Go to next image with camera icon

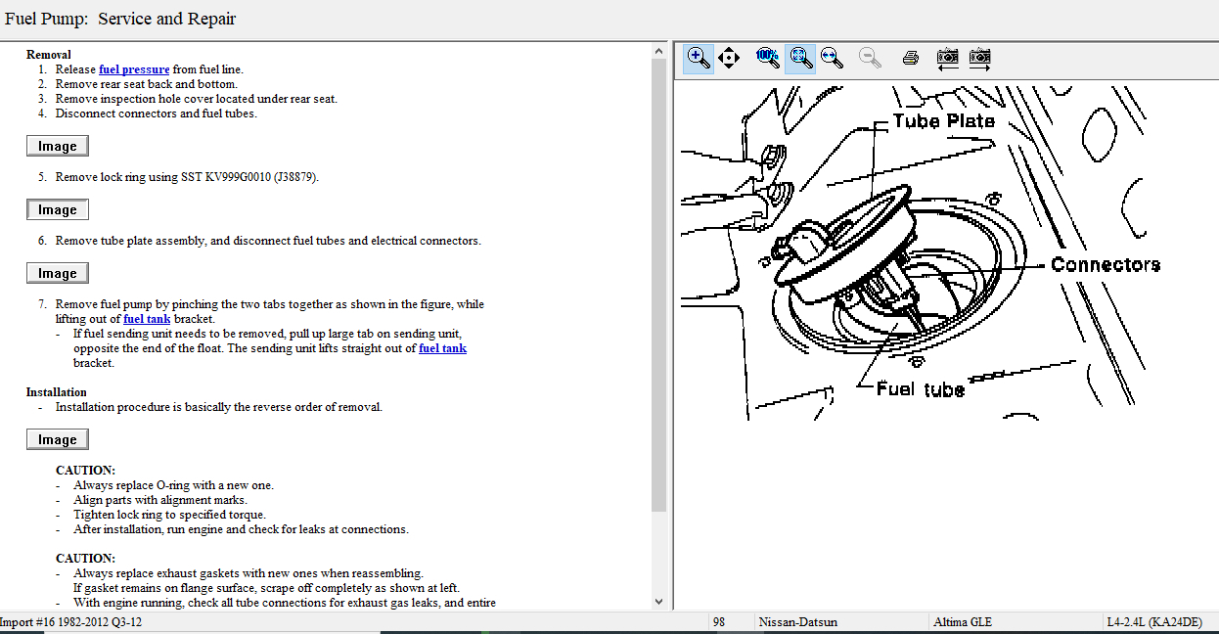(x=979, y=58)
